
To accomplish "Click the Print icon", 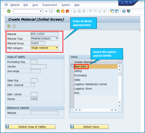I will coord(75,11).
